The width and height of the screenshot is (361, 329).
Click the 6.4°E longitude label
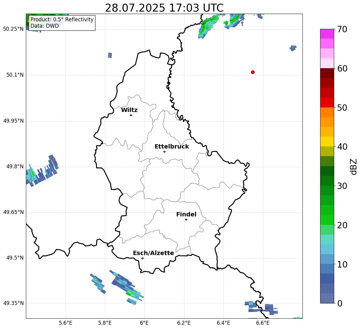[x=223, y=323]
